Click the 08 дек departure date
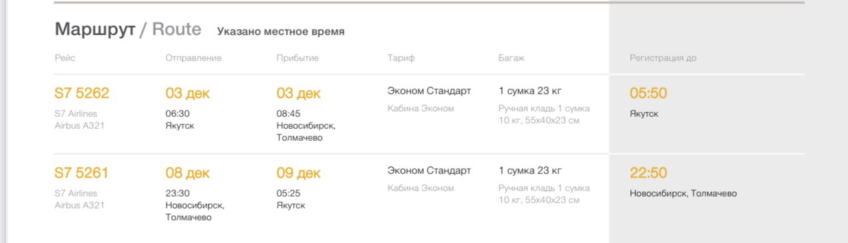 point(187,173)
